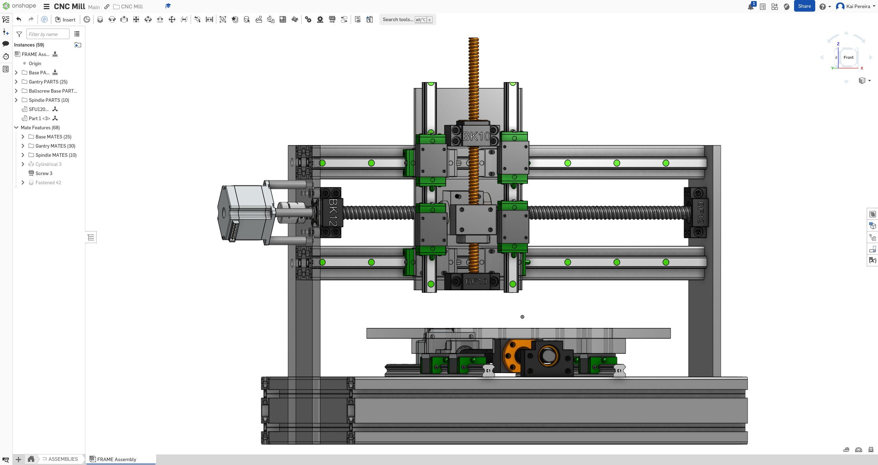Select the Planar mate tool
This screenshot has height=465, width=878.
tap(136, 20)
